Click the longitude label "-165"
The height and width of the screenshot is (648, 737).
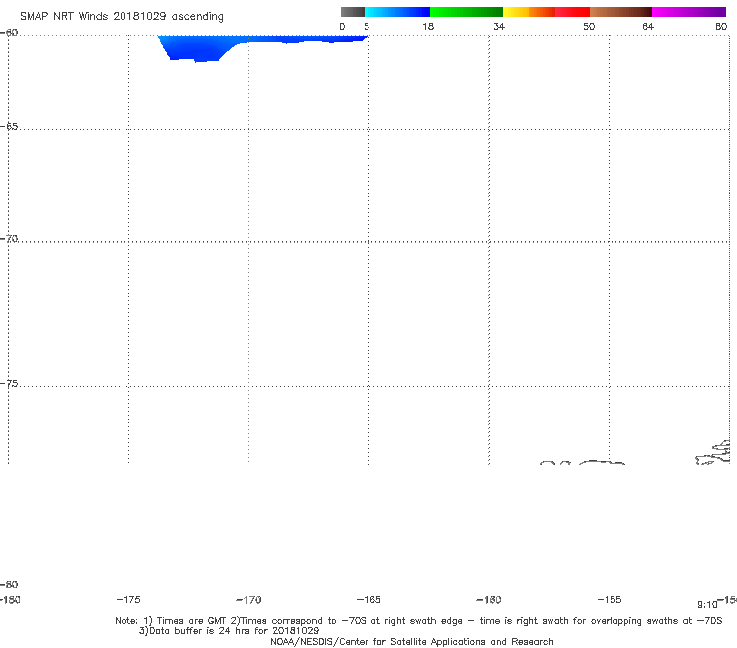[368, 600]
